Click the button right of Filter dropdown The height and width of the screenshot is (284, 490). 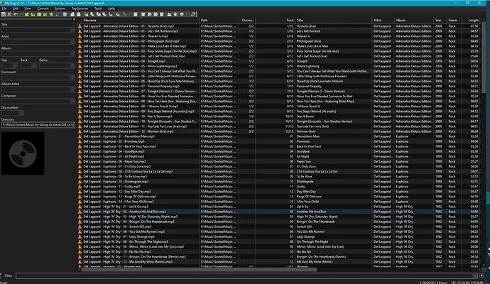point(481,276)
